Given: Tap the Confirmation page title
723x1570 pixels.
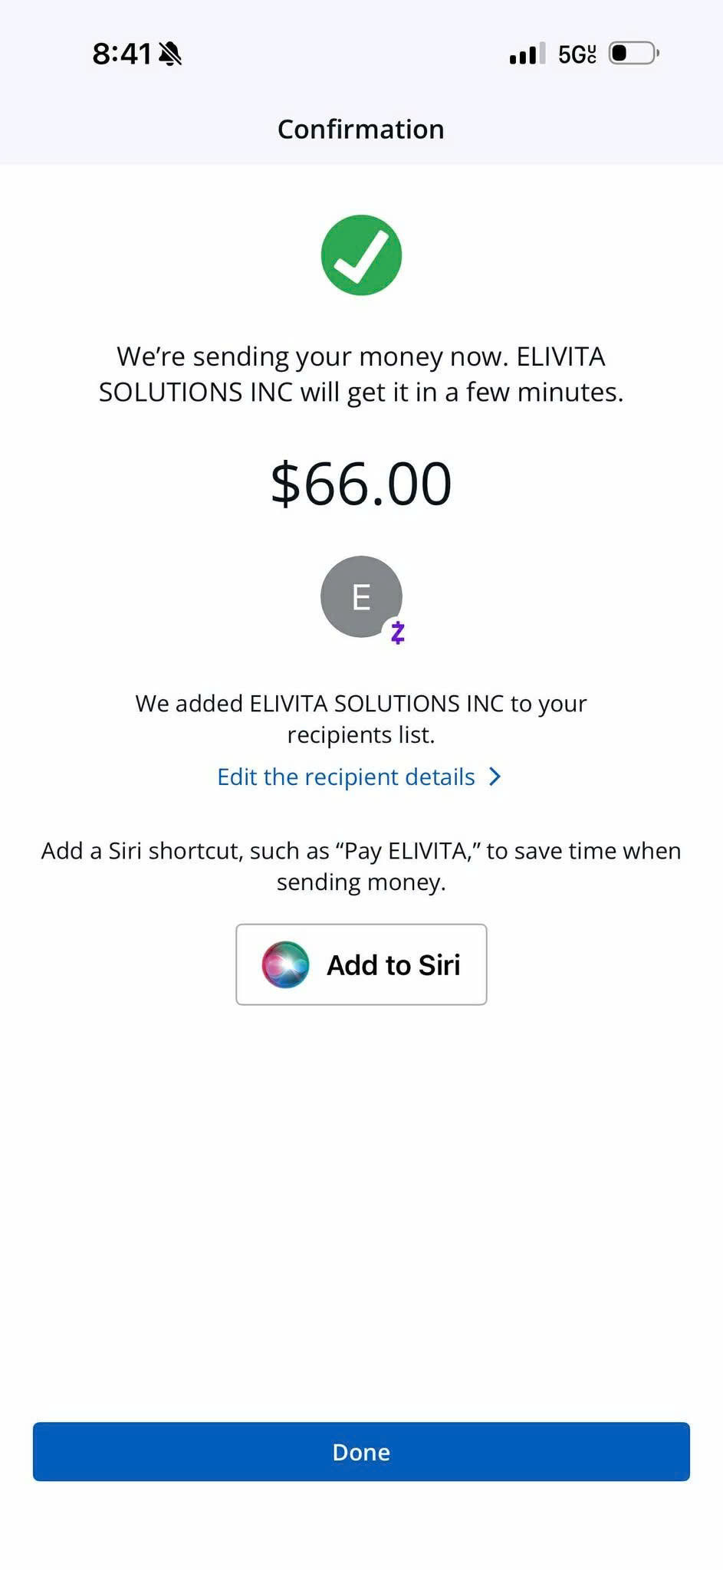Looking at the screenshot, I should [361, 129].
